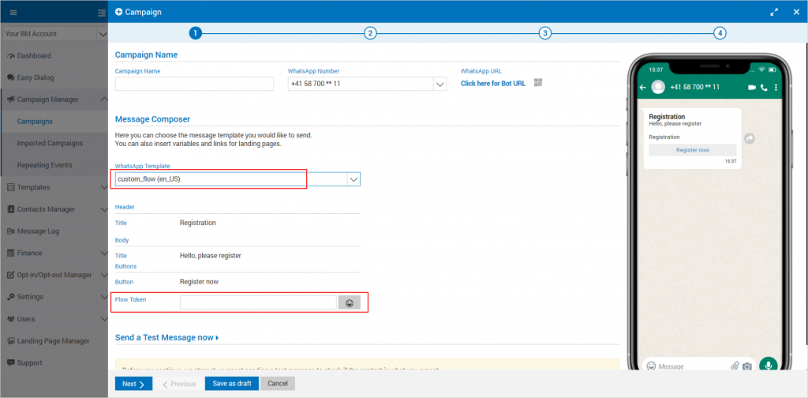Click the phone call icon in phone preview
The width and height of the screenshot is (808, 398).
tap(764, 87)
